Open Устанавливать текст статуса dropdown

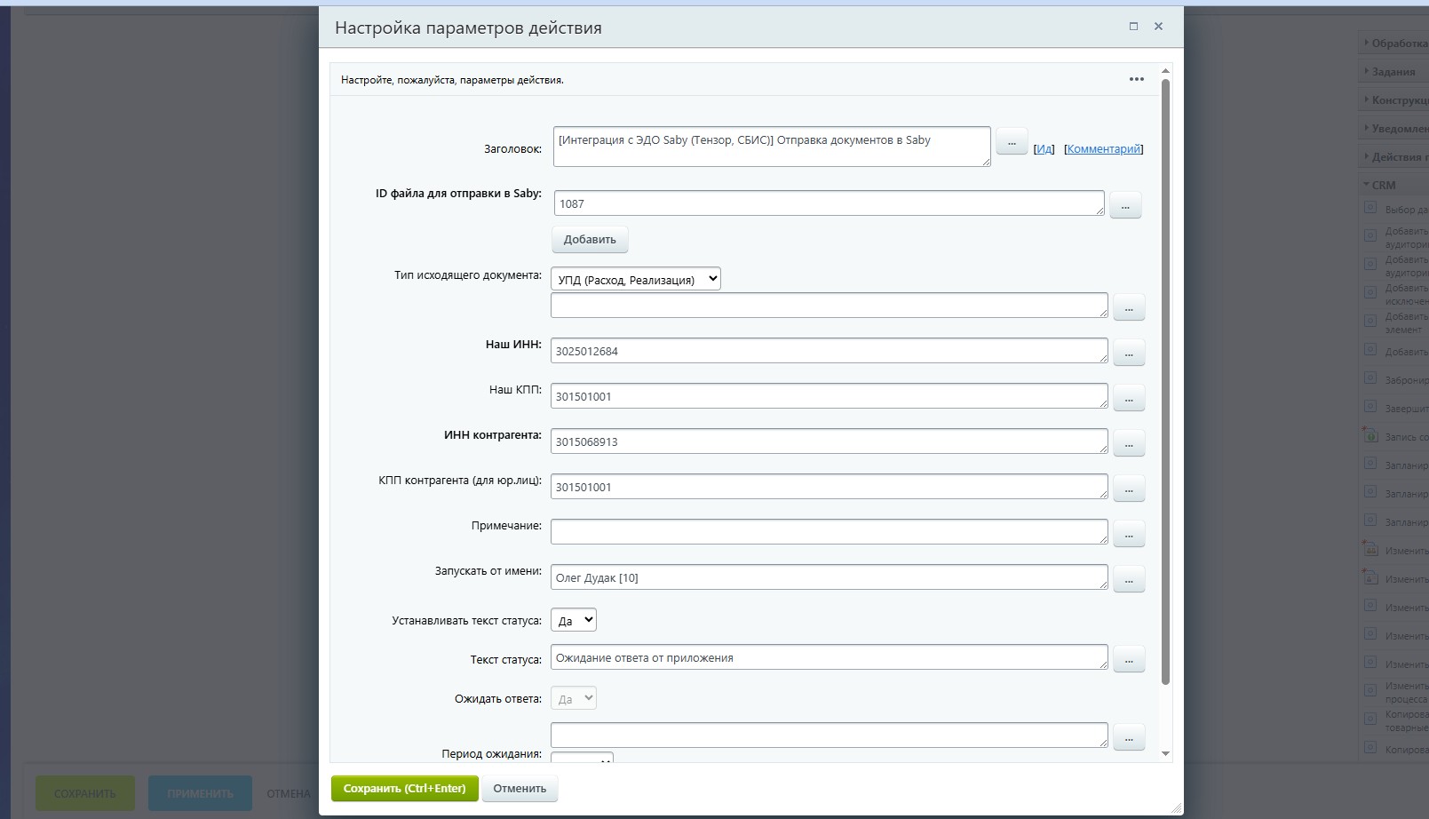pyautogui.click(x=573, y=620)
